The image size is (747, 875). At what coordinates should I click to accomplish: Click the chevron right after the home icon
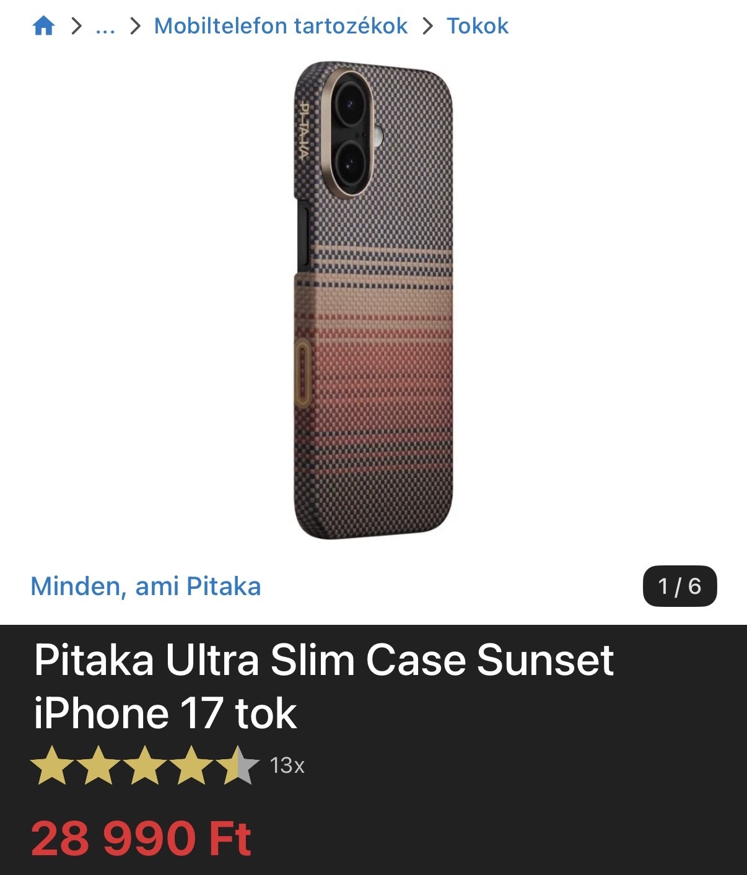click(76, 26)
